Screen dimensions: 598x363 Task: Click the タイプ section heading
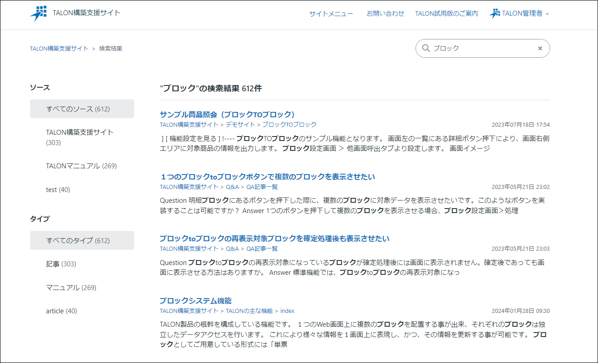40,219
